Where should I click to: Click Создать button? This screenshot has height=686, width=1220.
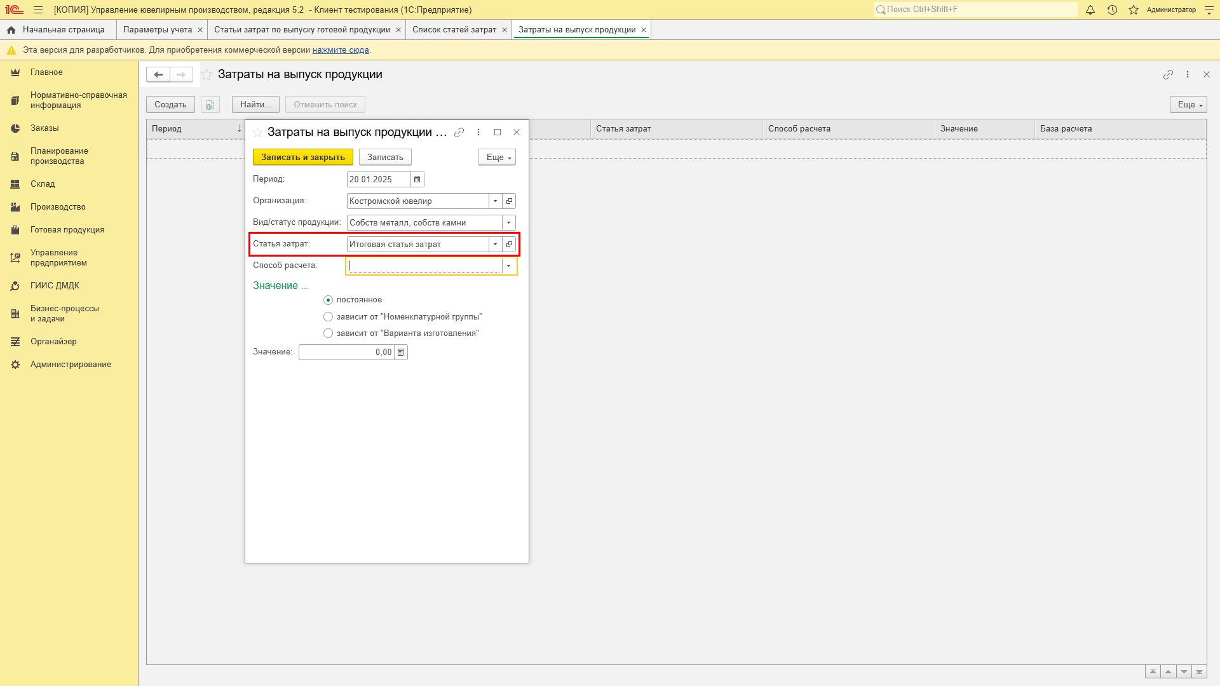point(170,105)
